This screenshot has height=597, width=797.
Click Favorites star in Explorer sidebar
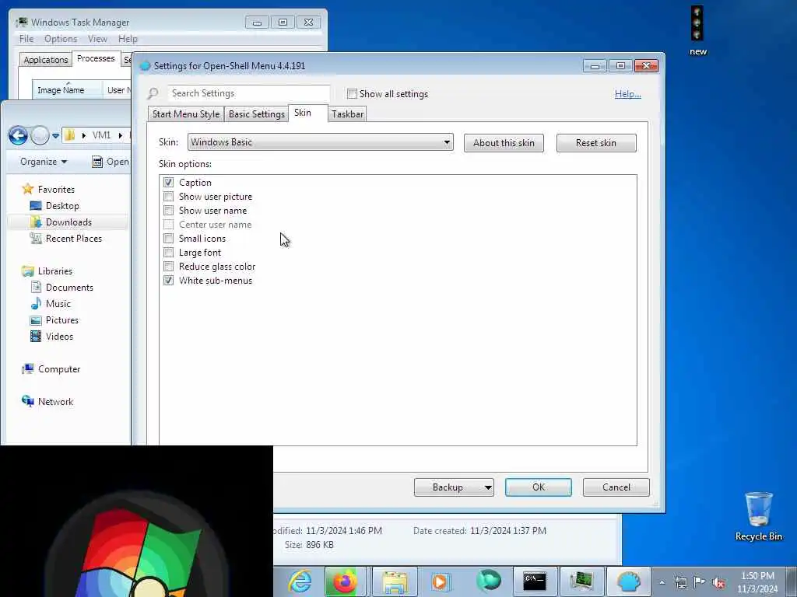(27, 189)
